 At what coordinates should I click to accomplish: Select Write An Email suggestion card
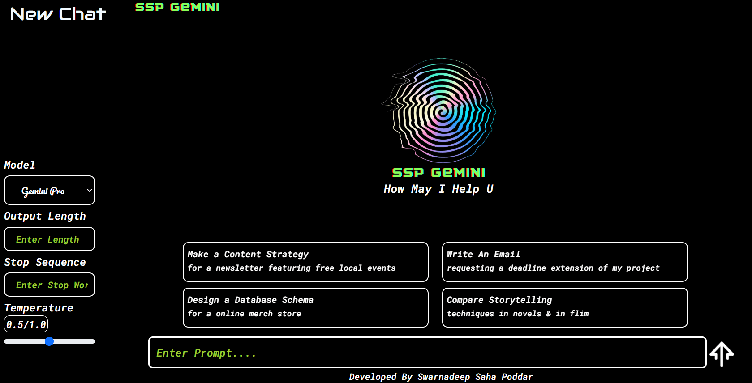[565, 262]
